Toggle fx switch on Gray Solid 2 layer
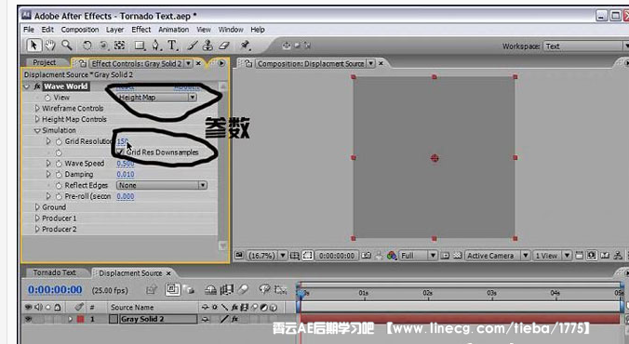The width and height of the screenshot is (629, 344). [x=234, y=319]
